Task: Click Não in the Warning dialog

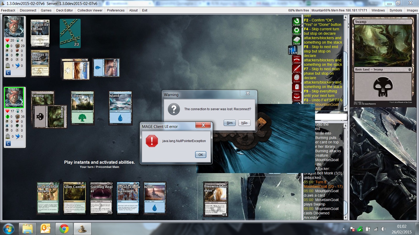Action: (x=244, y=123)
